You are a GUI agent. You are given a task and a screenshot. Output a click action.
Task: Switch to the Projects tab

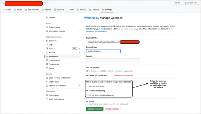click(59, 10)
